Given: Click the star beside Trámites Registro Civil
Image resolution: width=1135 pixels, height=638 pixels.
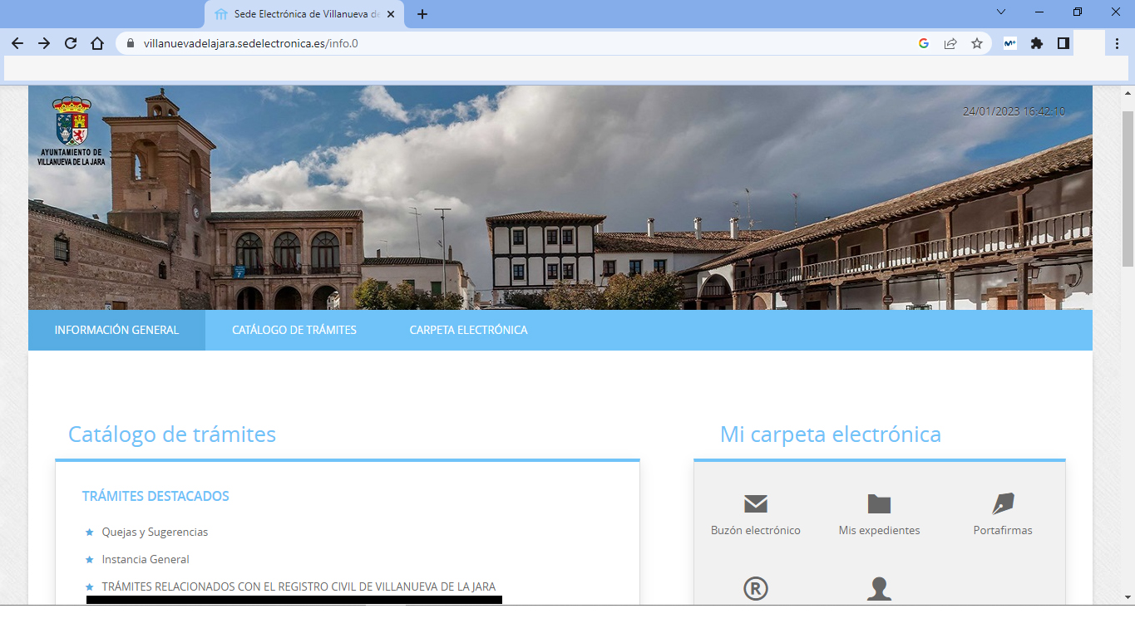Looking at the screenshot, I should [90, 586].
